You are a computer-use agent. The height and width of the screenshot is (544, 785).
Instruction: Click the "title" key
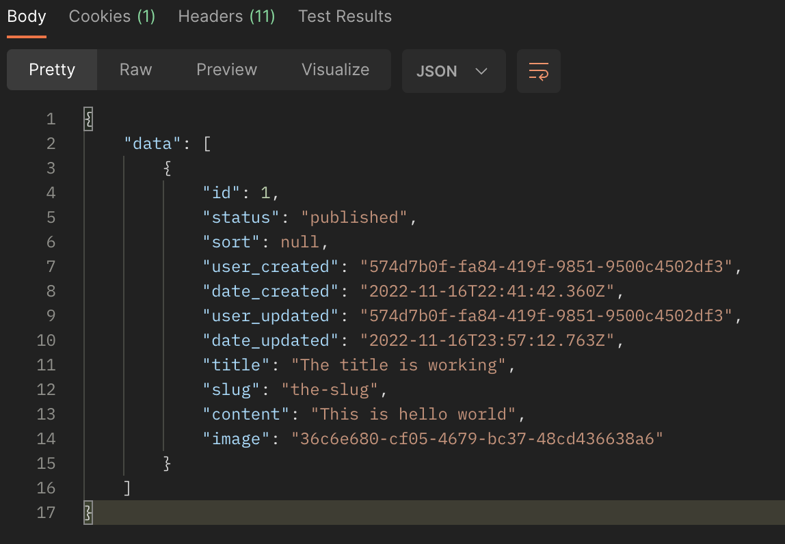coord(236,365)
